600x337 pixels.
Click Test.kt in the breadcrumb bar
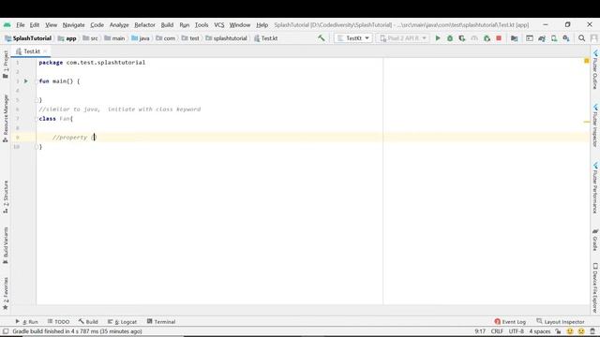tap(266, 38)
